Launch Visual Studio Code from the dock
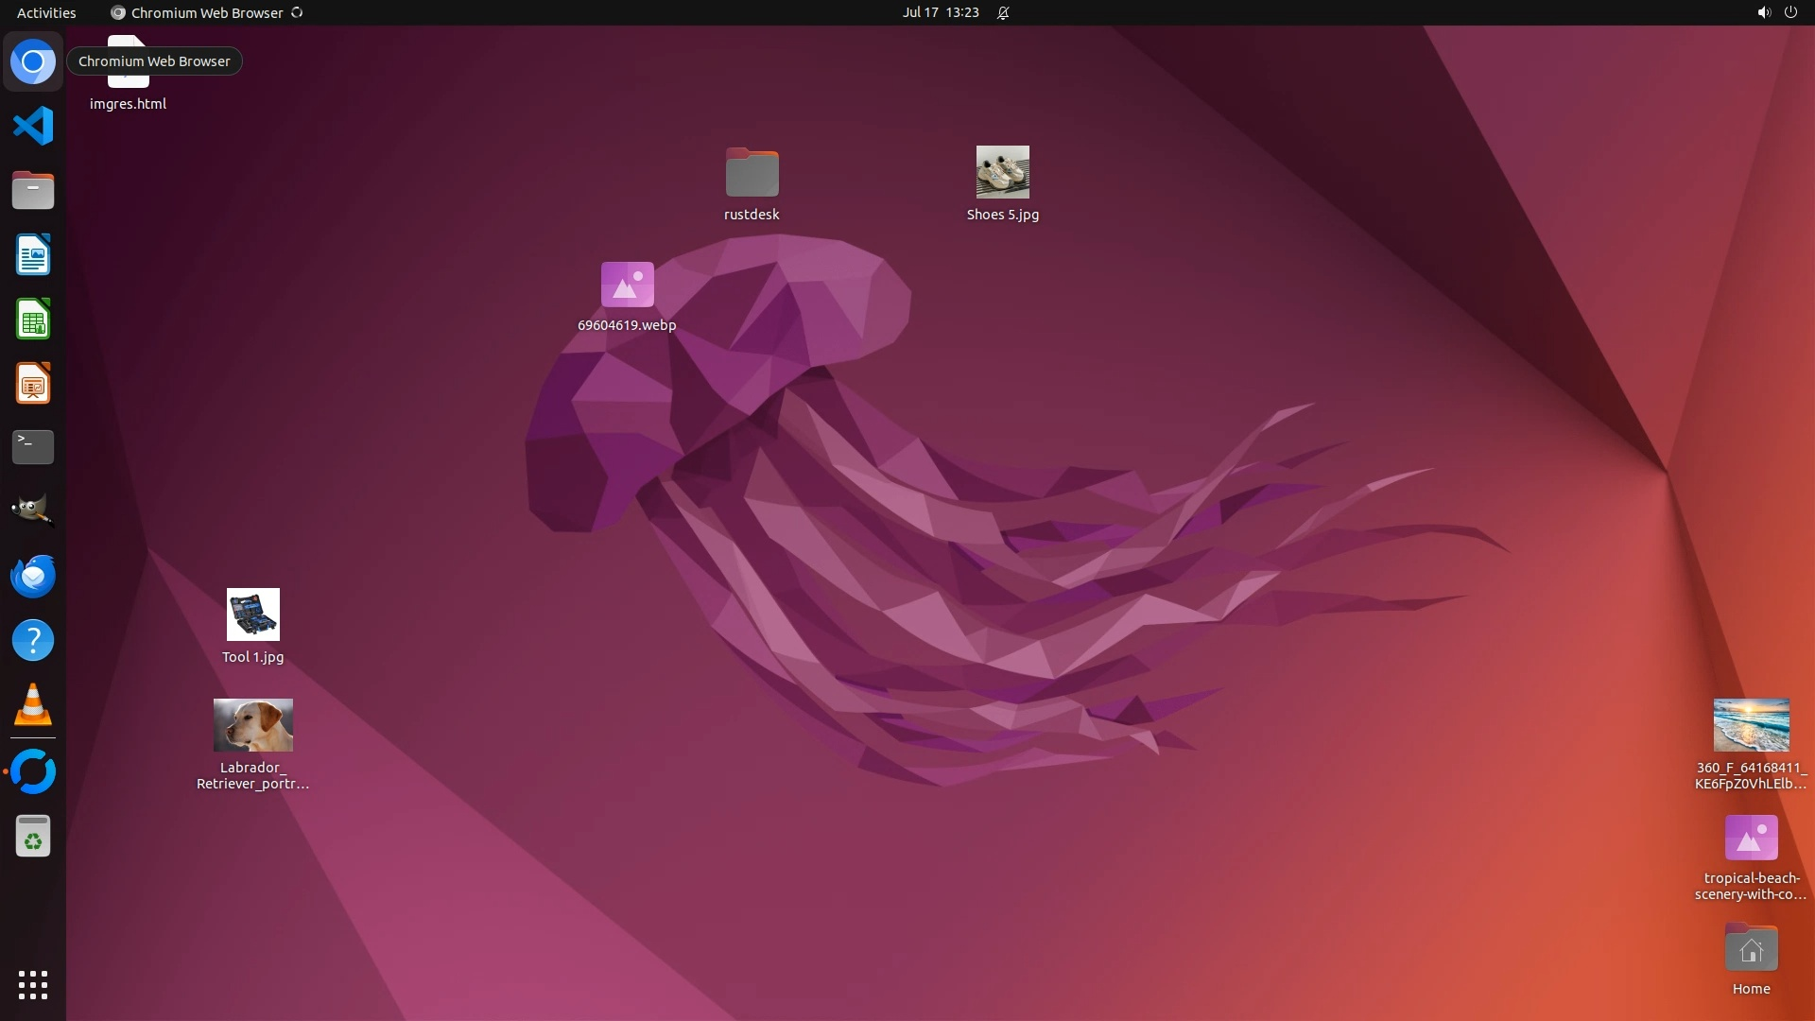This screenshot has height=1021, width=1815. [33, 126]
